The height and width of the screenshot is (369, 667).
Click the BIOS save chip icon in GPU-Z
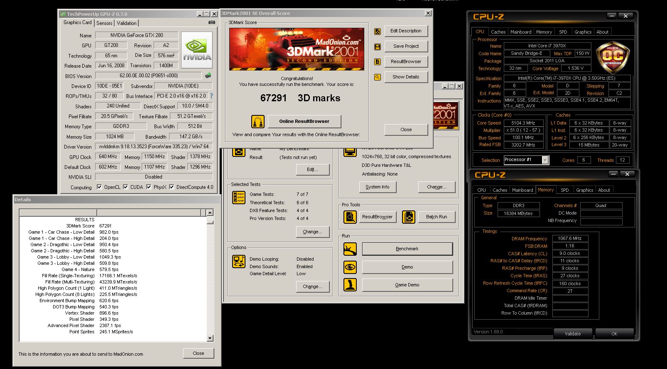pos(208,76)
